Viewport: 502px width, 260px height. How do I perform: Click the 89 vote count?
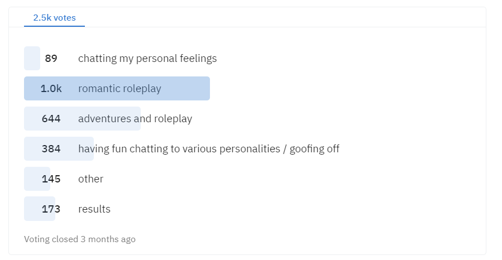click(x=51, y=59)
